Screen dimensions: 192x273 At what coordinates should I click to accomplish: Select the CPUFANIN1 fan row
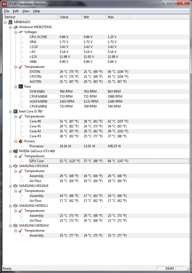[x=109, y=106]
